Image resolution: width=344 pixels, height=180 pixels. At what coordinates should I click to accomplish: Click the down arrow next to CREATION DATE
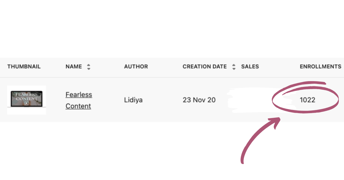[x=234, y=69]
